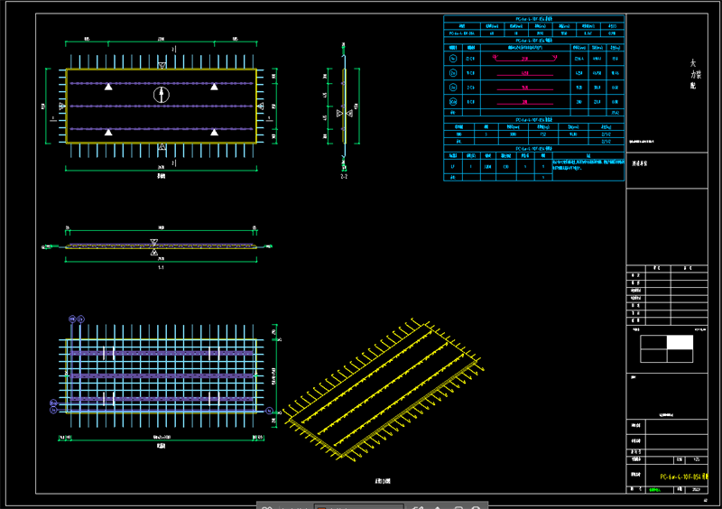Click the white filled cell in the key plan
Image resolution: width=722 pixels, height=509 pixels.
click(x=680, y=342)
